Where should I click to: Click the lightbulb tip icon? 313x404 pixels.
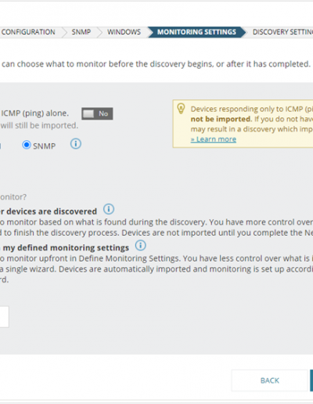pos(181,108)
